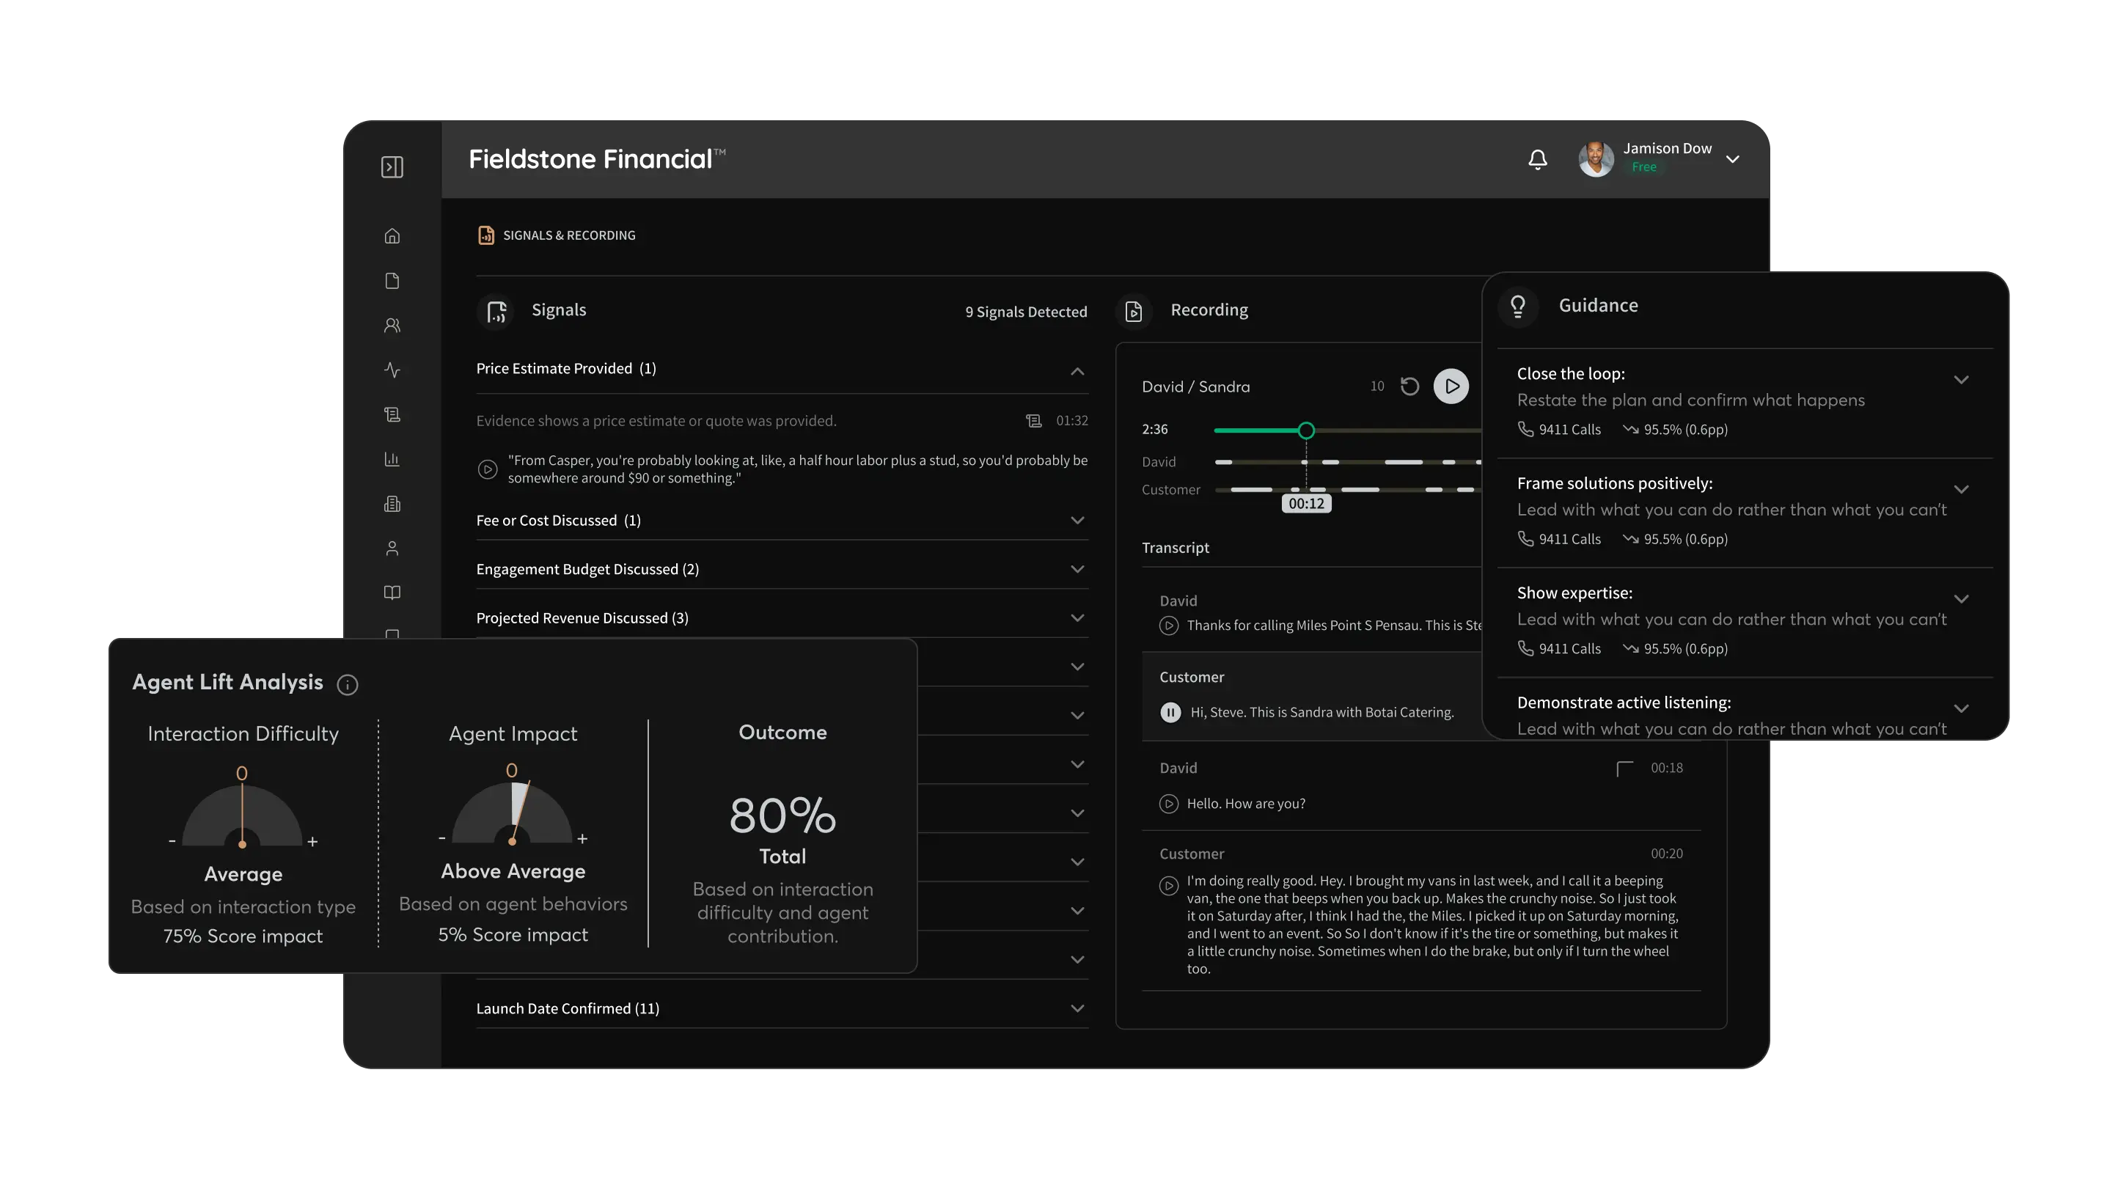Click Jamison Dow profile avatar

1596,159
